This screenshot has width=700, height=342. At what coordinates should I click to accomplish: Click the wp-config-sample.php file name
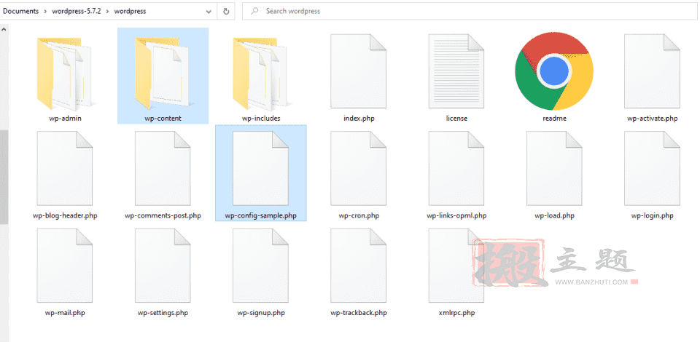[x=261, y=215]
